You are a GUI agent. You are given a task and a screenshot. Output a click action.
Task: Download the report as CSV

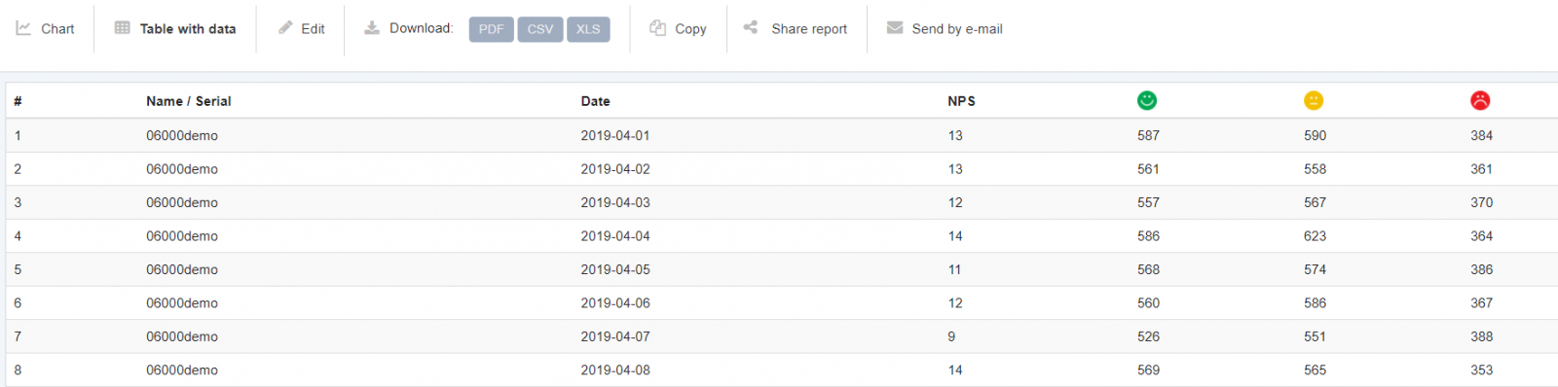click(540, 29)
